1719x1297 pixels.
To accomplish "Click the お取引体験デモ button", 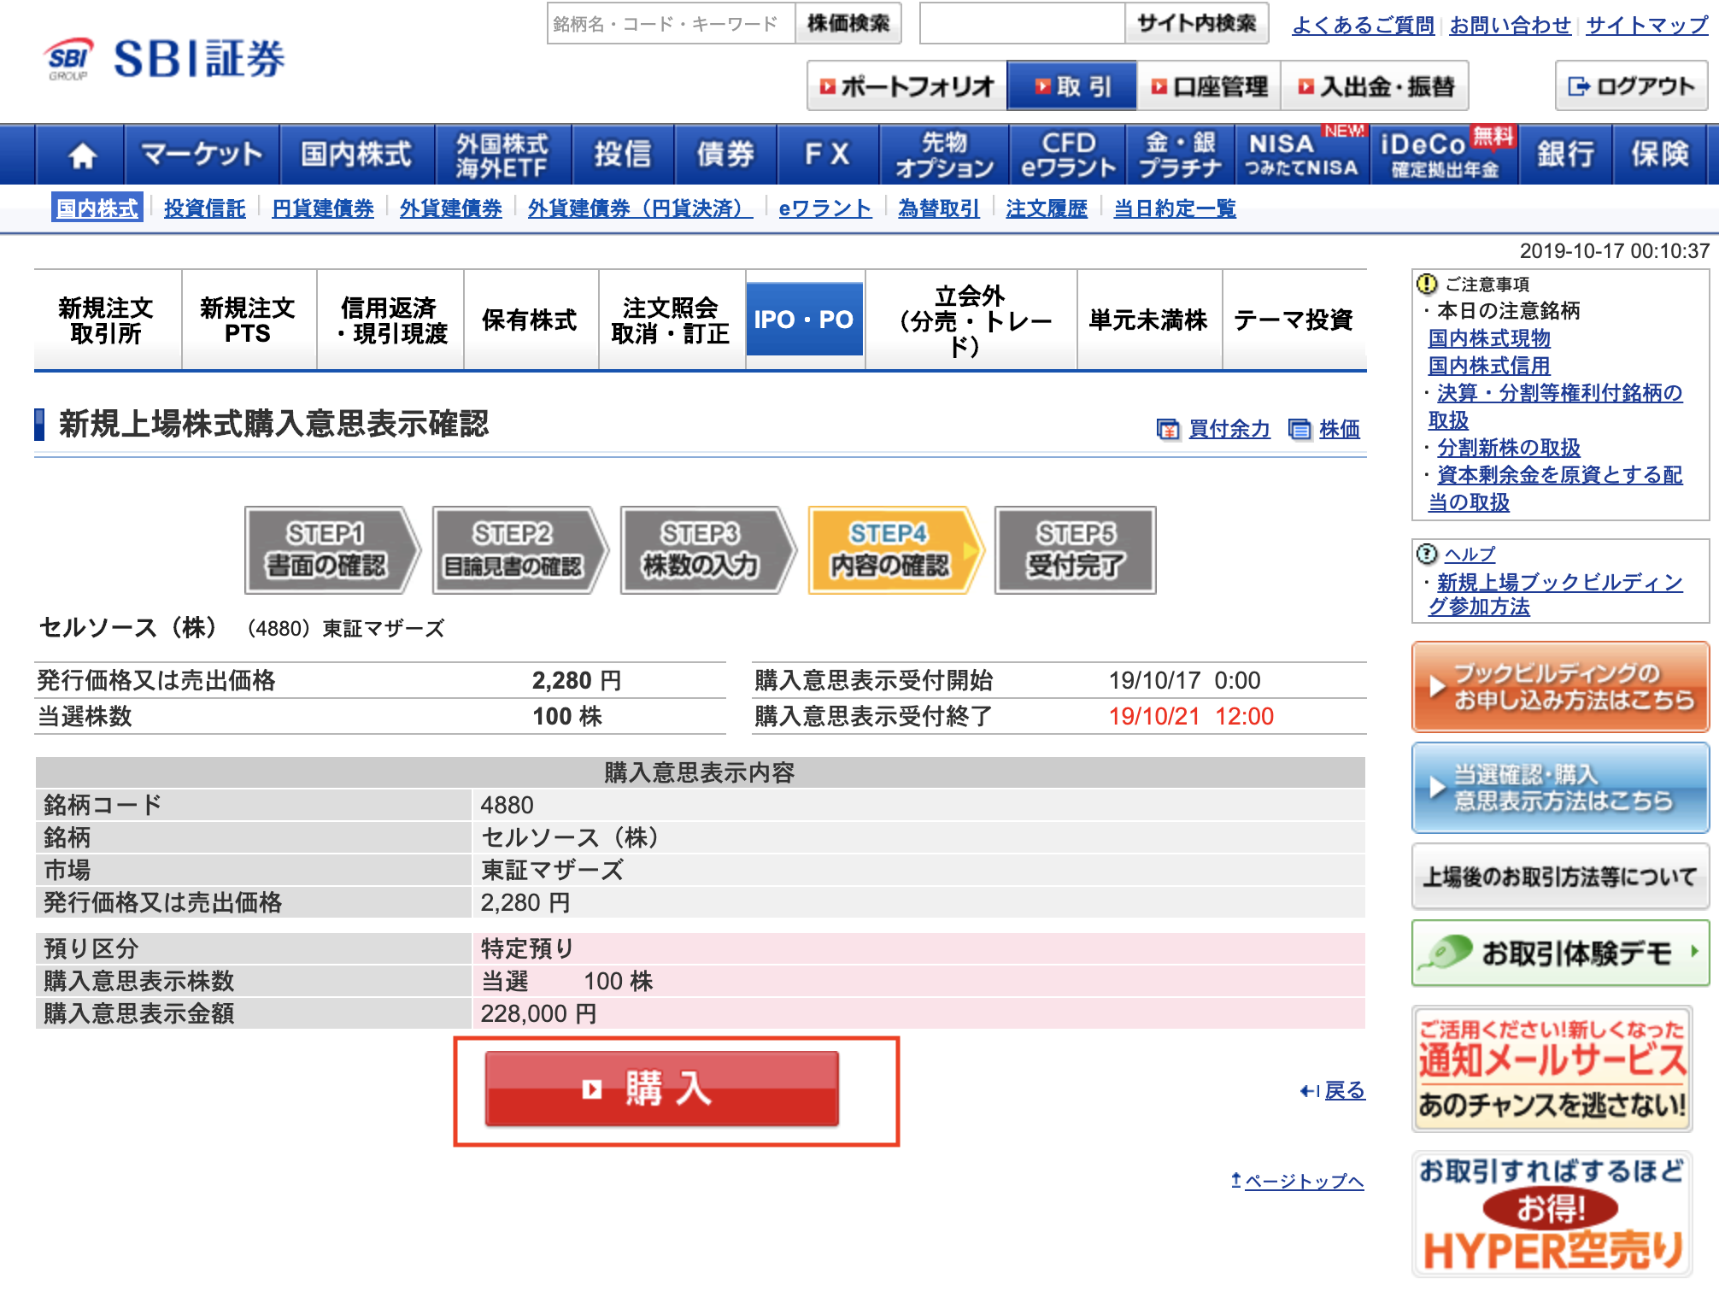I will point(1560,953).
